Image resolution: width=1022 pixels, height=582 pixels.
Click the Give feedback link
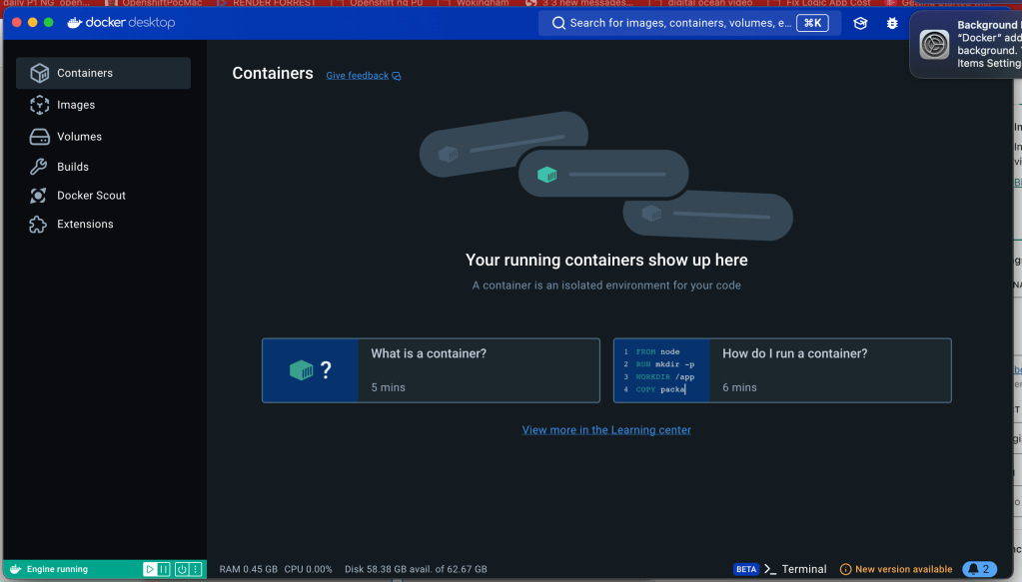click(363, 76)
